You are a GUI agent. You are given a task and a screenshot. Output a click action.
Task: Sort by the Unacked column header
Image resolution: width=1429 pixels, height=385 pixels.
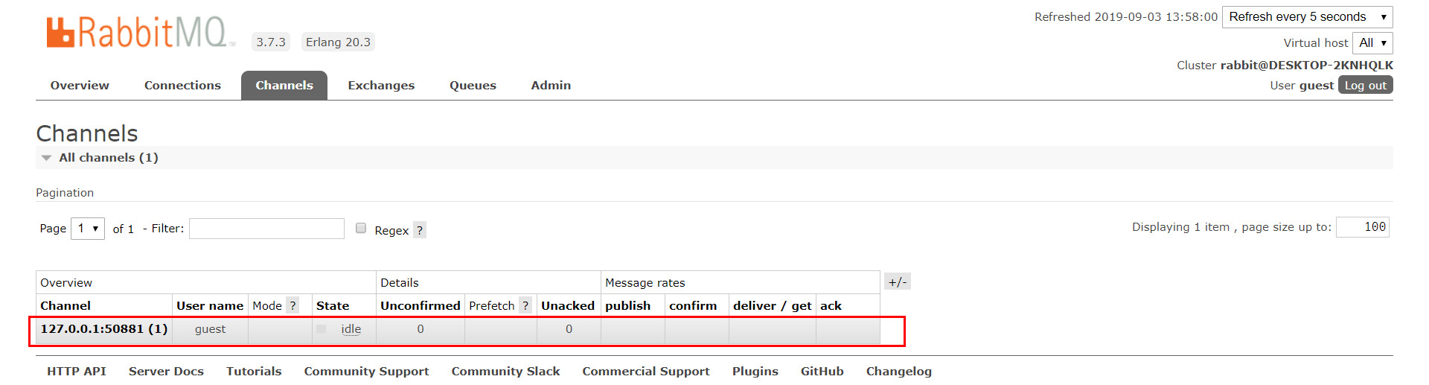(568, 305)
